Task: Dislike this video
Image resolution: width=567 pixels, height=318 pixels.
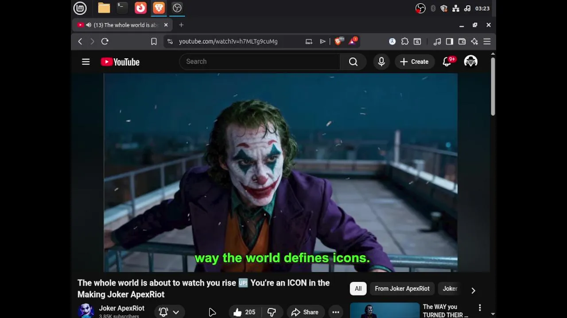Action: tap(272, 312)
